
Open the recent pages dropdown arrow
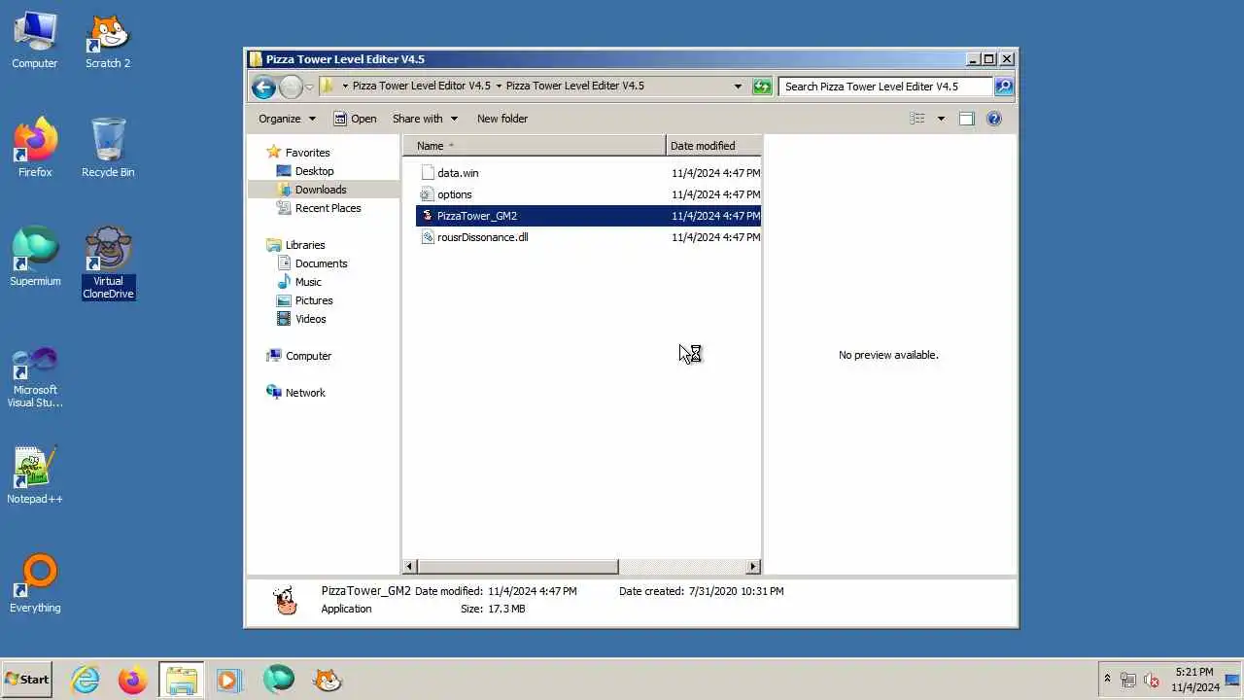[x=309, y=87]
